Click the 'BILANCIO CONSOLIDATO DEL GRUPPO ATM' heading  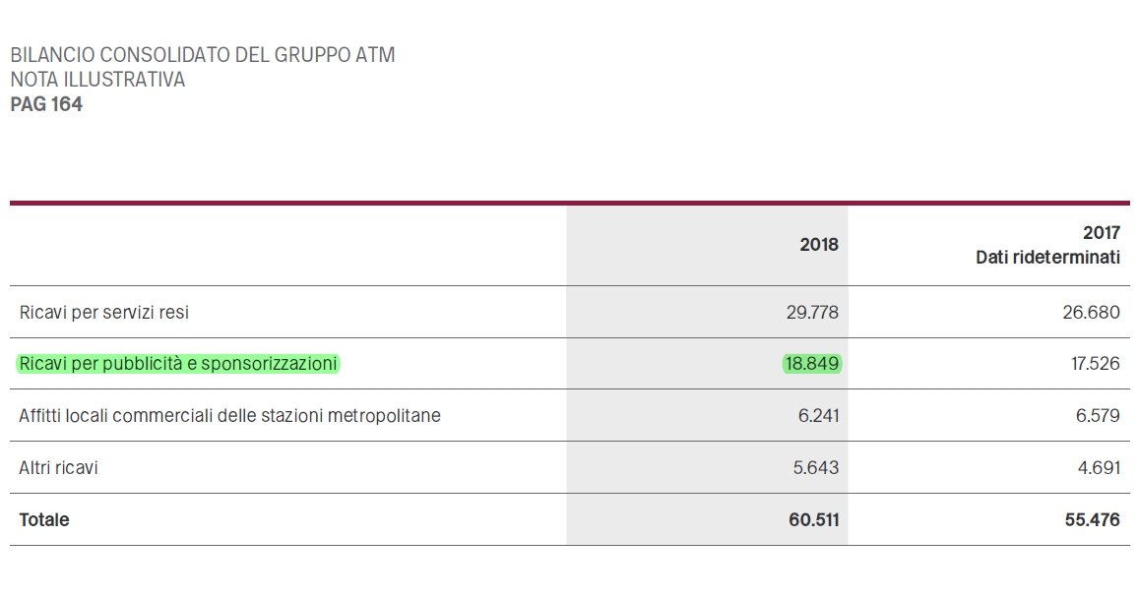pyautogui.click(x=202, y=55)
